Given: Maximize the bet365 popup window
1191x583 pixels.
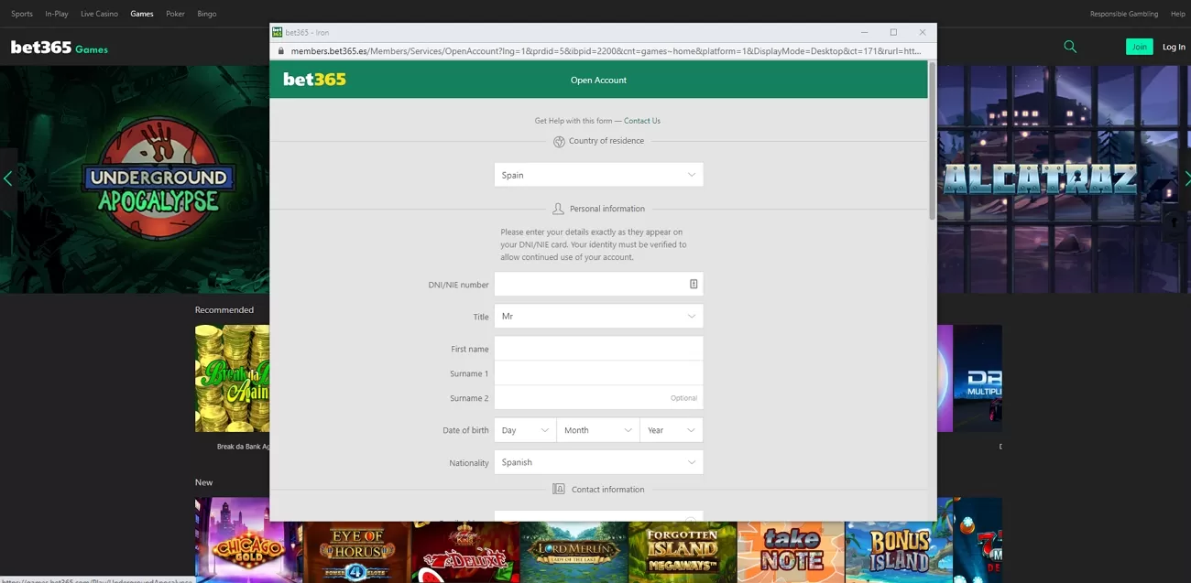Looking at the screenshot, I should pos(893,32).
